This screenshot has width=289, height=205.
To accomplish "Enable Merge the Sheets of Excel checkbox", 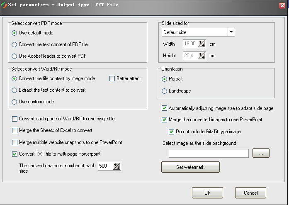I will pyautogui.click(x=15, y=130).
